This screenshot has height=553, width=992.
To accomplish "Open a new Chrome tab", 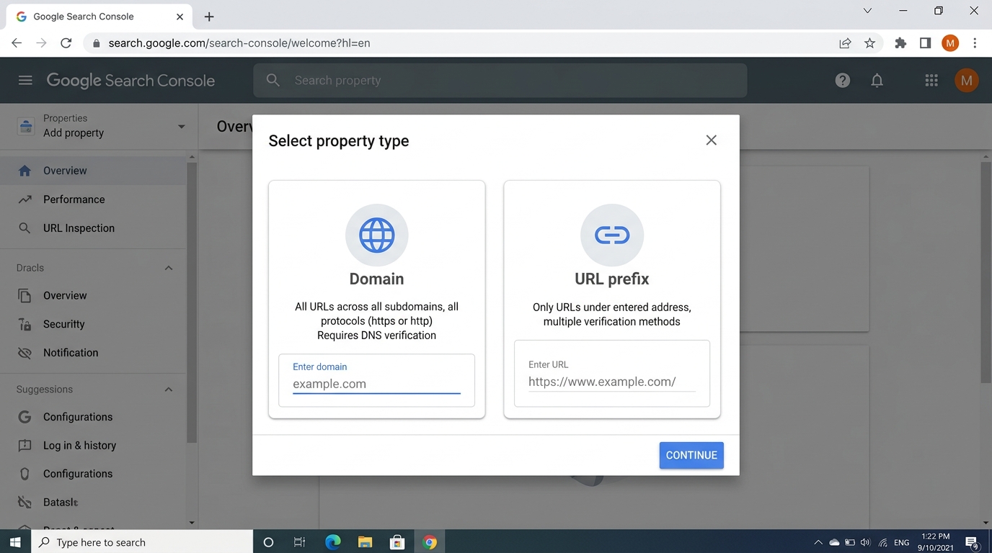I will (209, 17).
